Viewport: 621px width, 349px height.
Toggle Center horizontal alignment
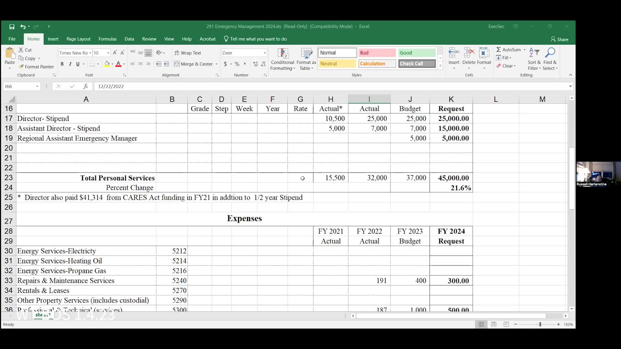click(x=140, y=64)
